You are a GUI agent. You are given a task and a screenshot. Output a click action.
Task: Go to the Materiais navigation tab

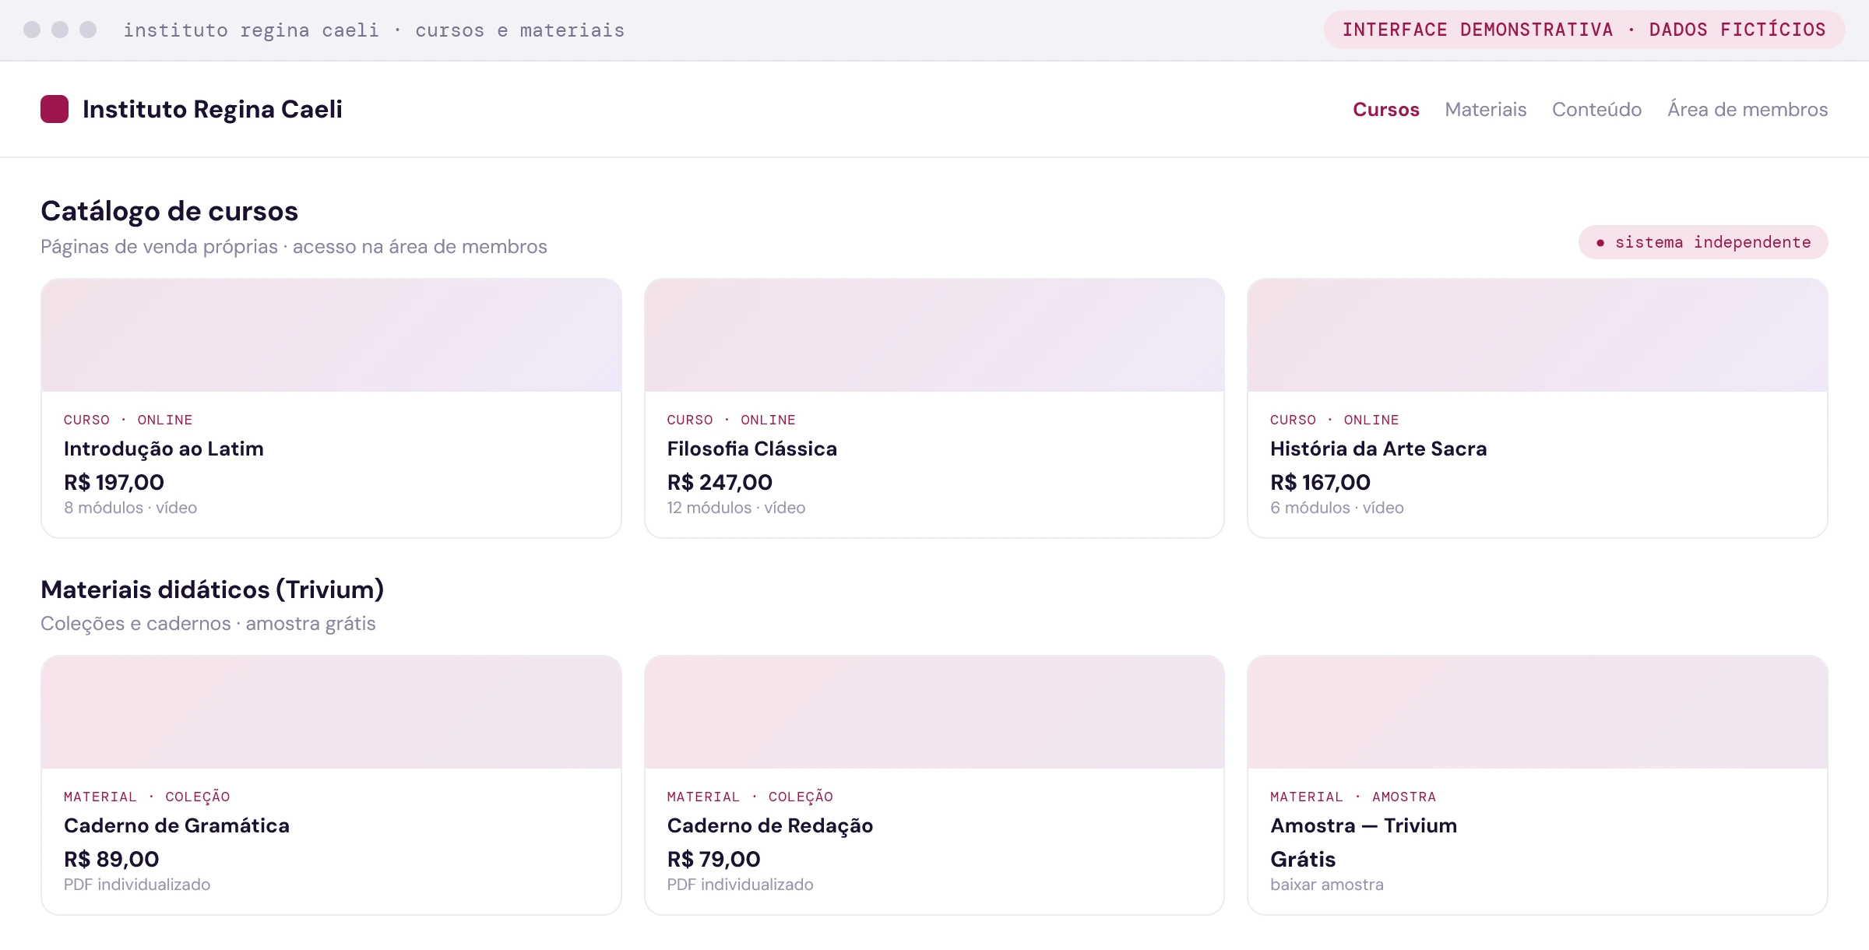[x=1485, y=110]
